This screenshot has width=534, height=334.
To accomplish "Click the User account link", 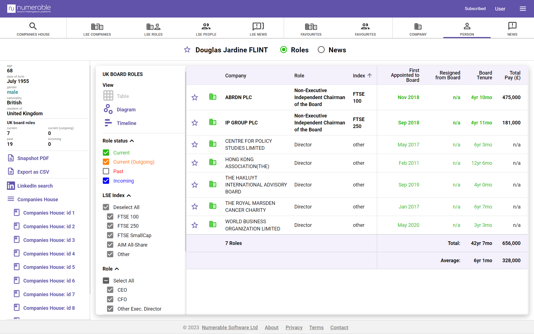I will tap(500, 9).
